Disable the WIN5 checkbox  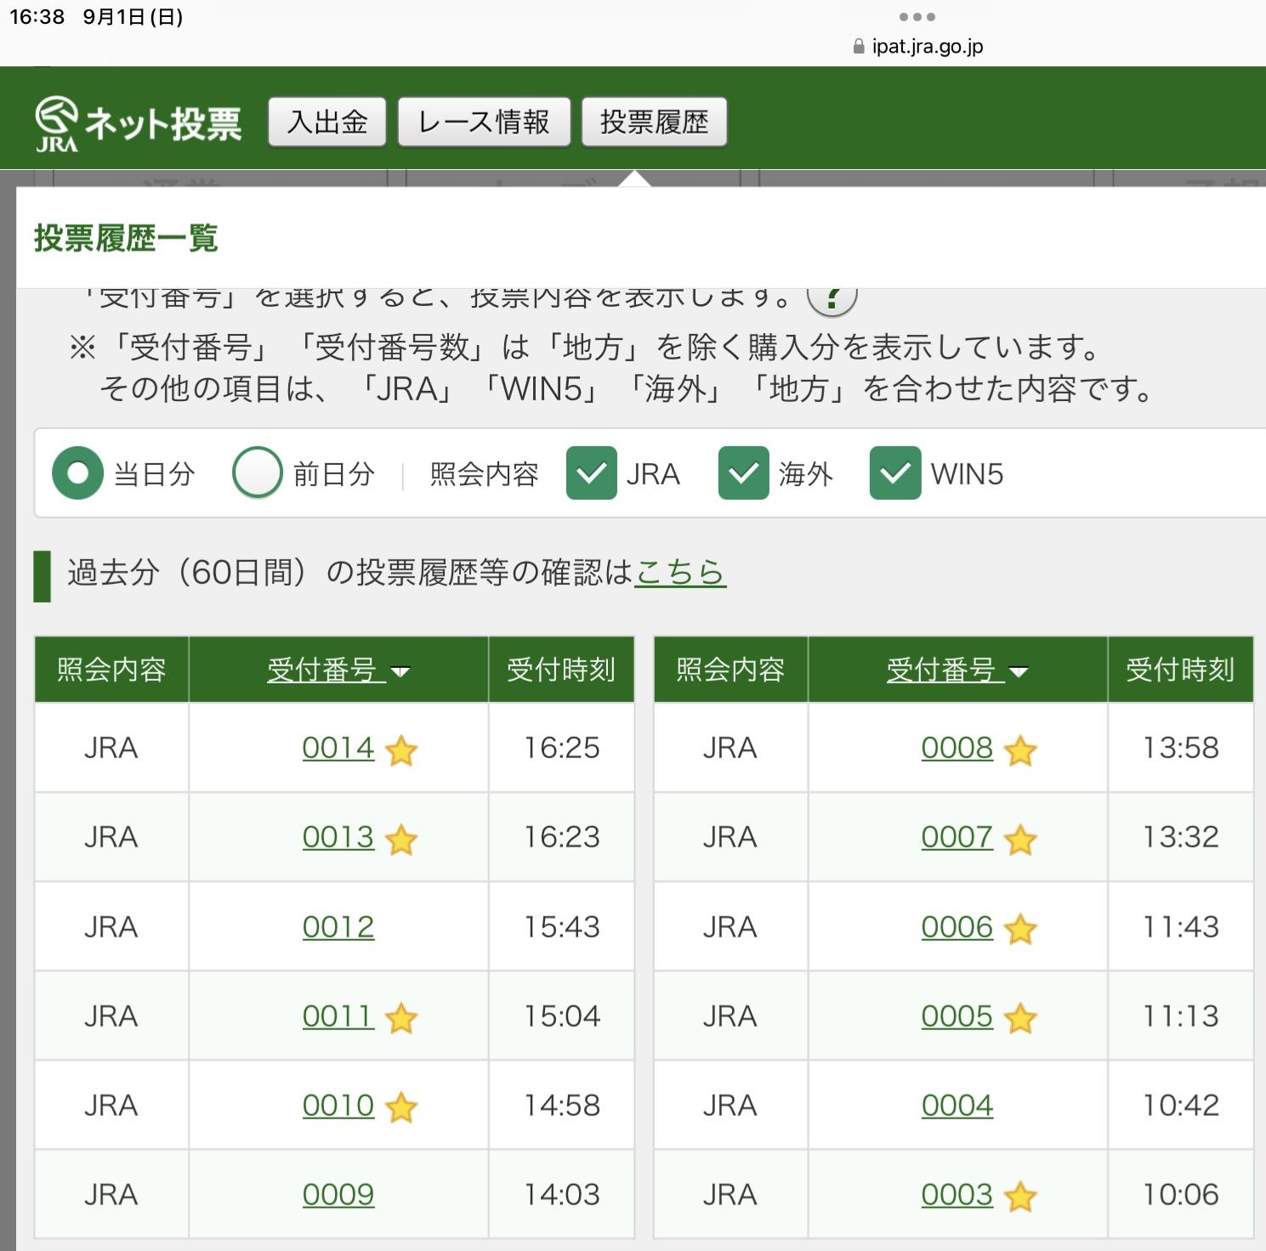[x=894, y=473]
